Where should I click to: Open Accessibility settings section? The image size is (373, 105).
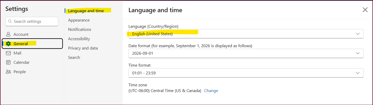[x=79, y=39]
